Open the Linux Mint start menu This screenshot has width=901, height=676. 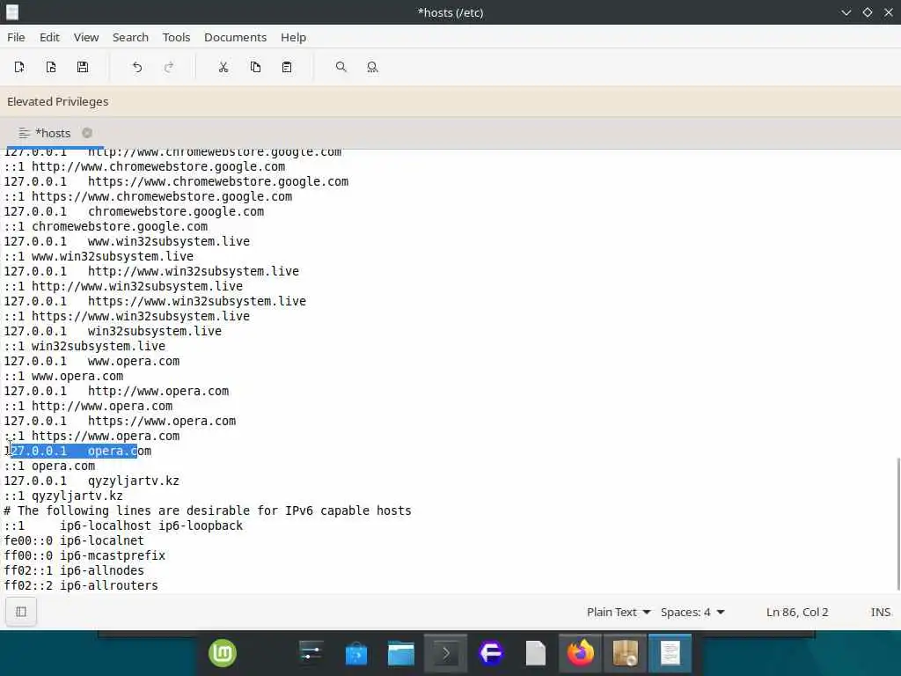tap(223, 654)
